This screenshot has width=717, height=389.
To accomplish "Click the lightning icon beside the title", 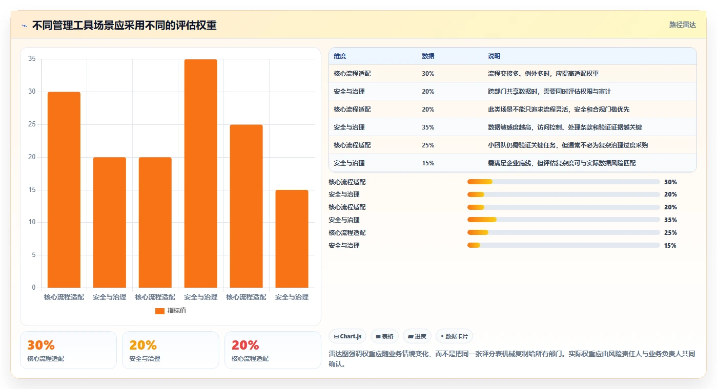I will tap(24, 26).
